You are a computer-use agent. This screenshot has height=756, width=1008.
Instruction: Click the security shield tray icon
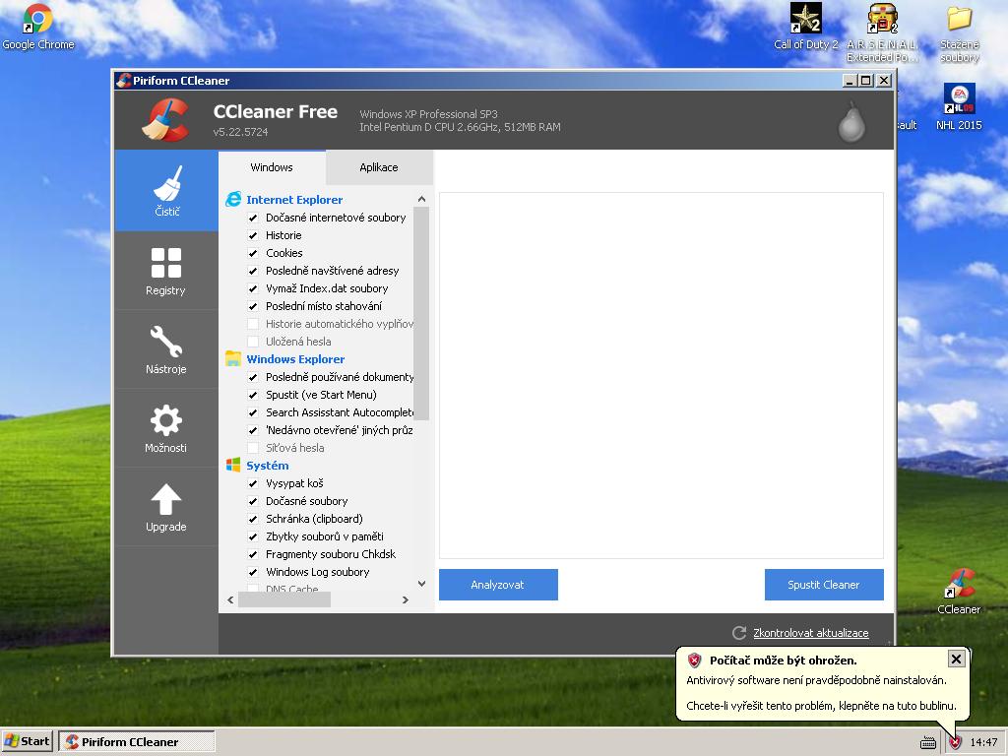click(955, 742)
